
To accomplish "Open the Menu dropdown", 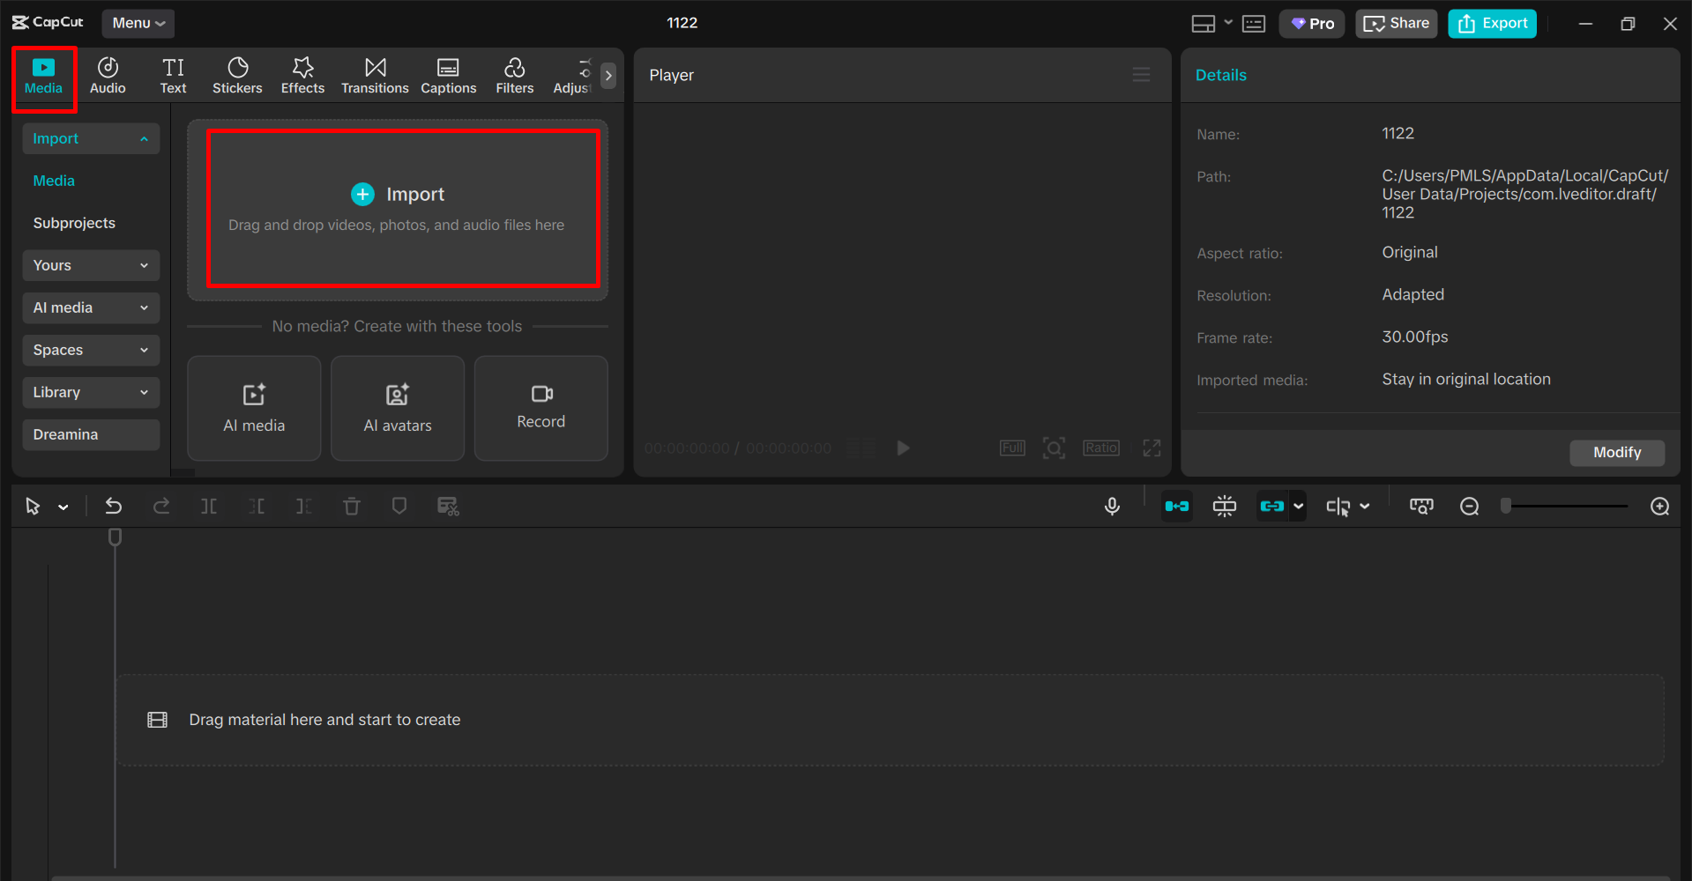I will 138,23.
